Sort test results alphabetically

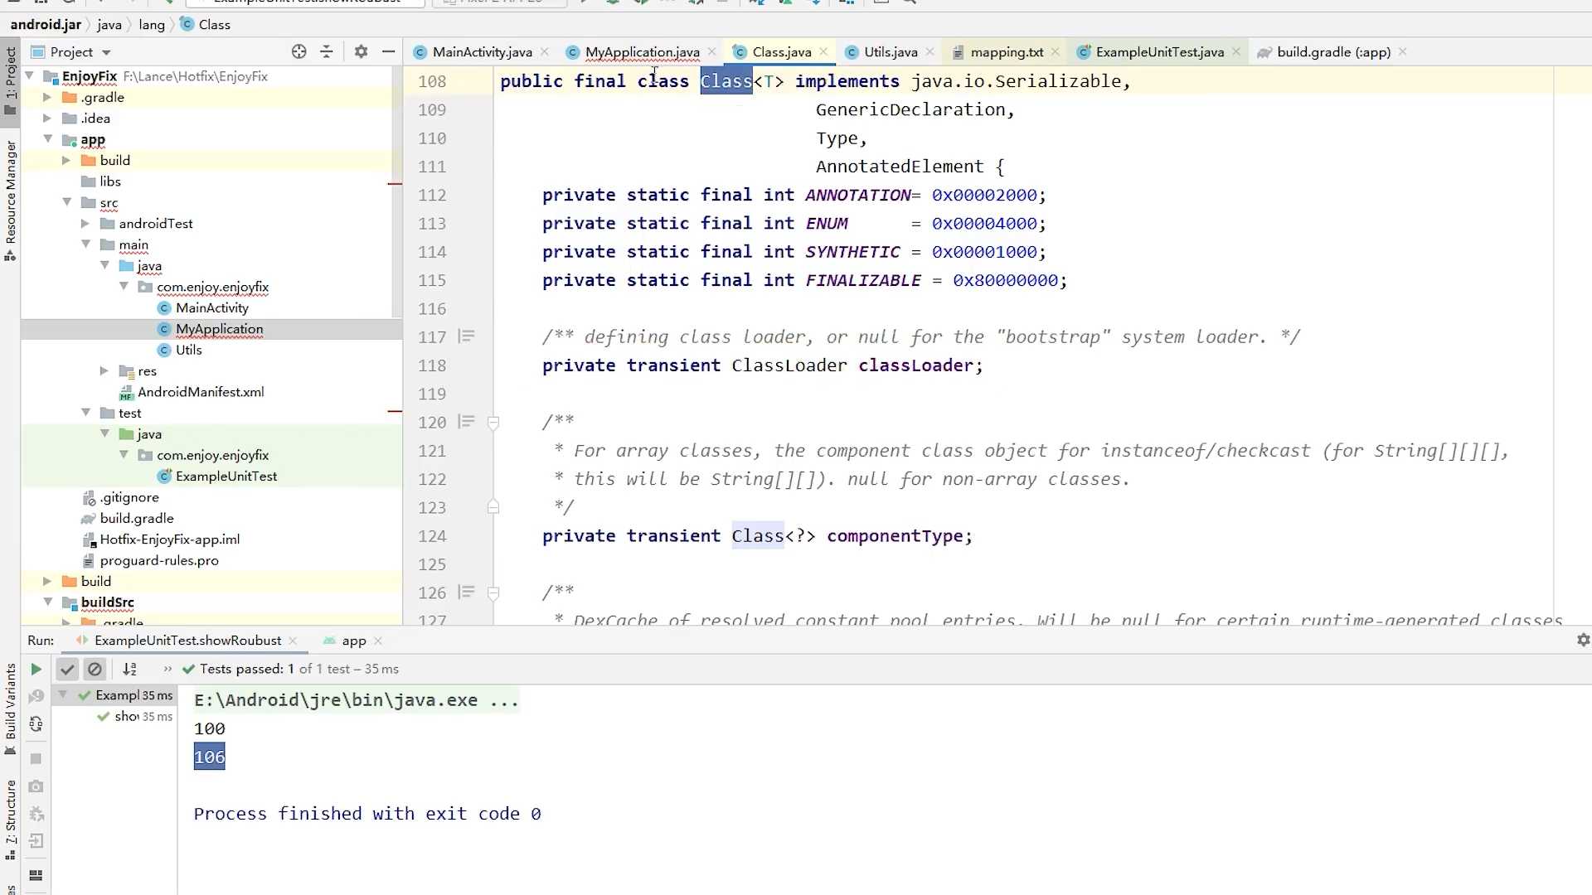tap(129, 669)
